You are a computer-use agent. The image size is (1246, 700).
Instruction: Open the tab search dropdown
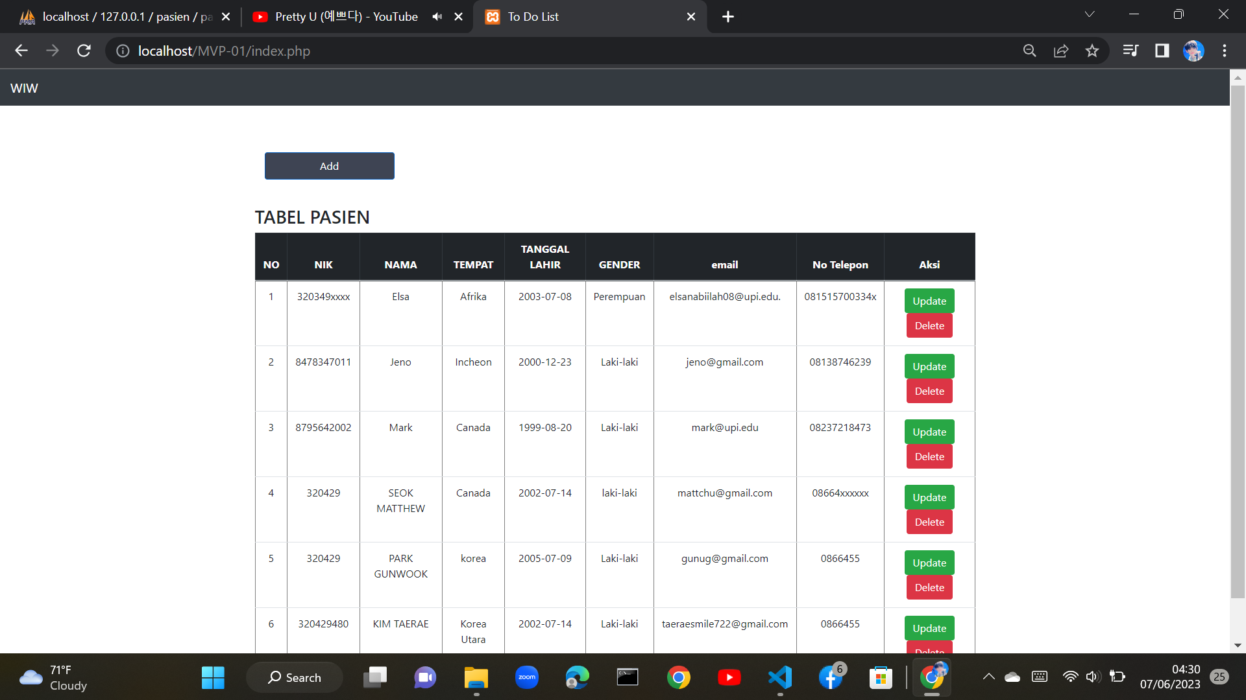tap(1090, 14)
